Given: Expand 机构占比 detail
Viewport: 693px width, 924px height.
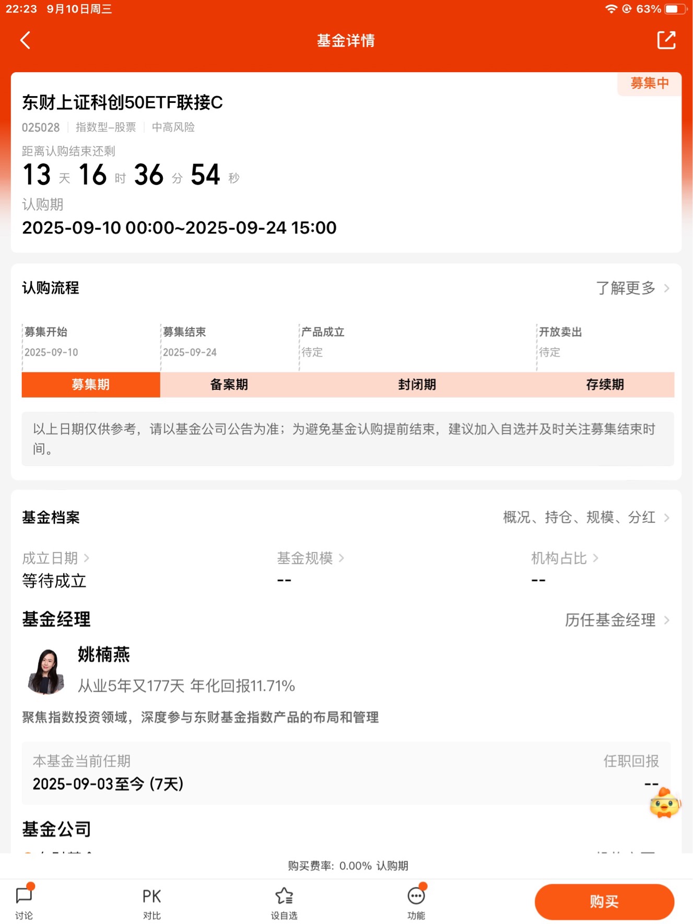Looking at the screenshot, I should pos(565,558).
